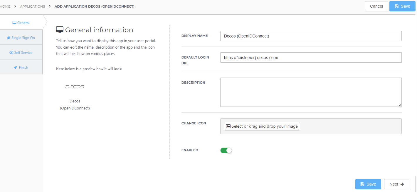The image size is (417, 192).
Task: Click the "ENABLED" label
Action: point(190,150)
